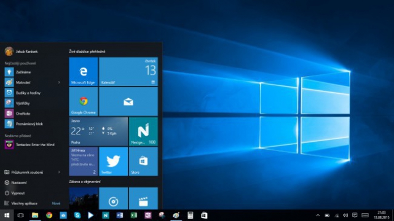Show hidden system tray icons chevron

[318, 215]
